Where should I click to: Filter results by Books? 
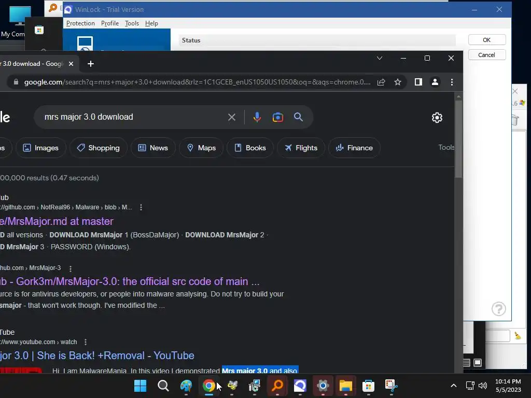coord(250,148)
